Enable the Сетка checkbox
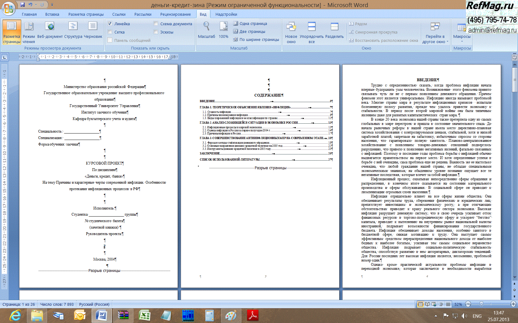The height and width of the screenshot is (323, 518). [x=110, y=32]
